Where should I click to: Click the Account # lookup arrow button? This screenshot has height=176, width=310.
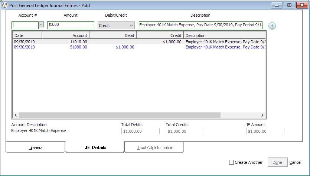pyautogui.click(x=42, y=24)
